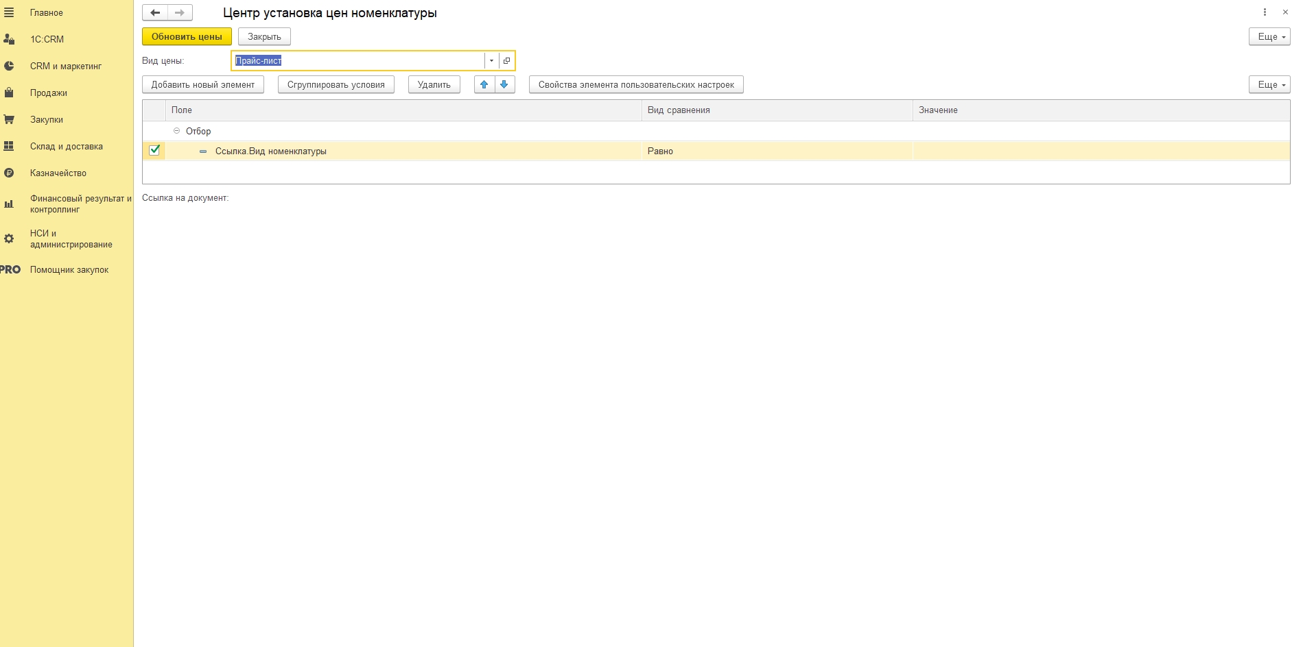Uncheck the Ссылка.Вид номенклатуры filter checkbox
The width and height of the screenshot is (1303, 647).
coord(154,150)
